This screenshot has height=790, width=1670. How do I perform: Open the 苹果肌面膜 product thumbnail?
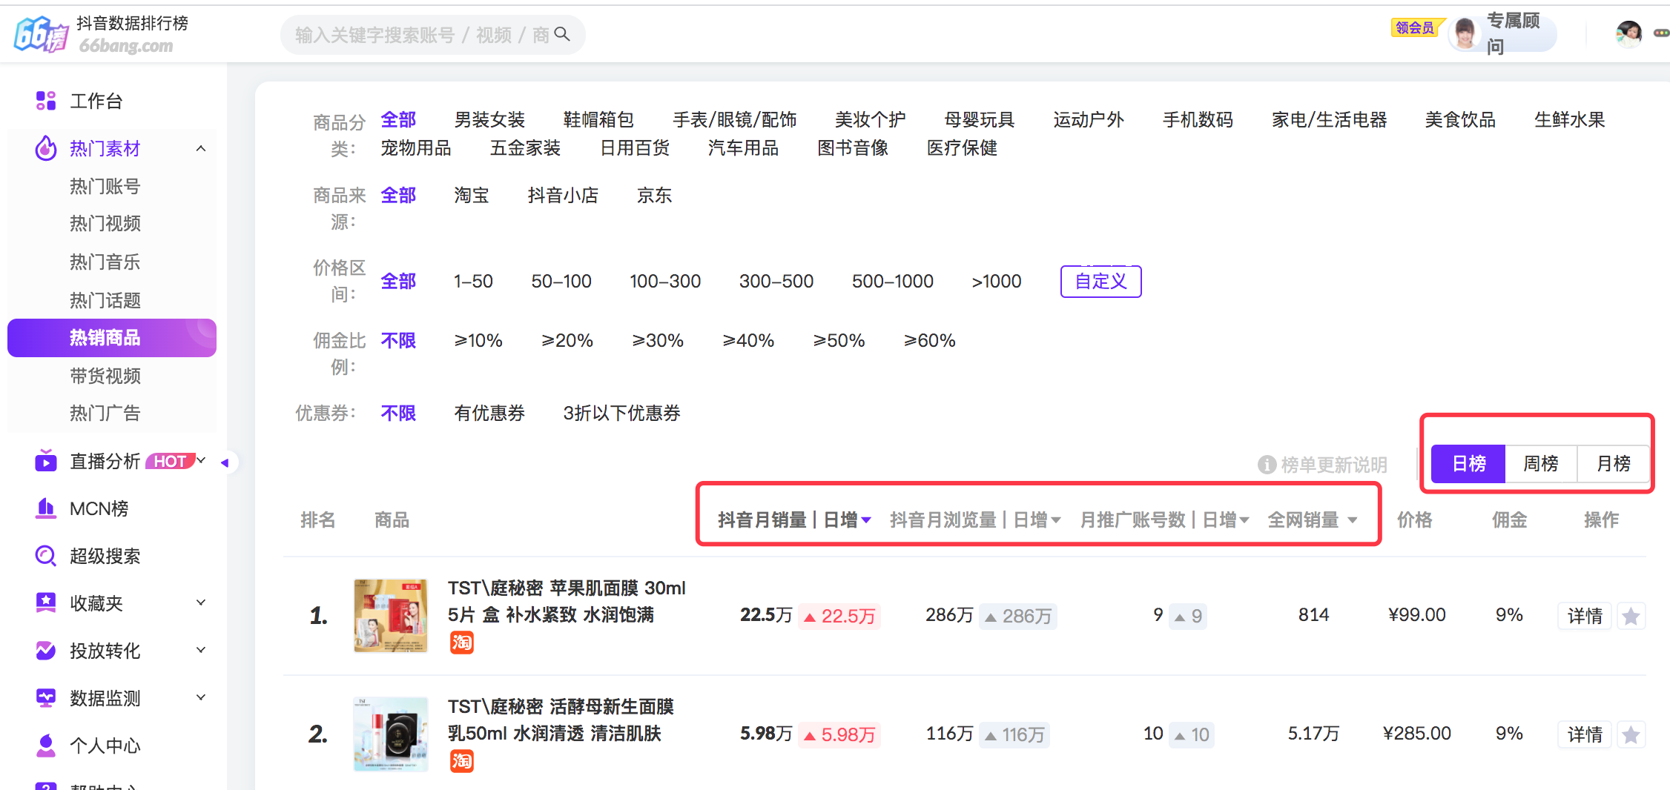[391, 616]
